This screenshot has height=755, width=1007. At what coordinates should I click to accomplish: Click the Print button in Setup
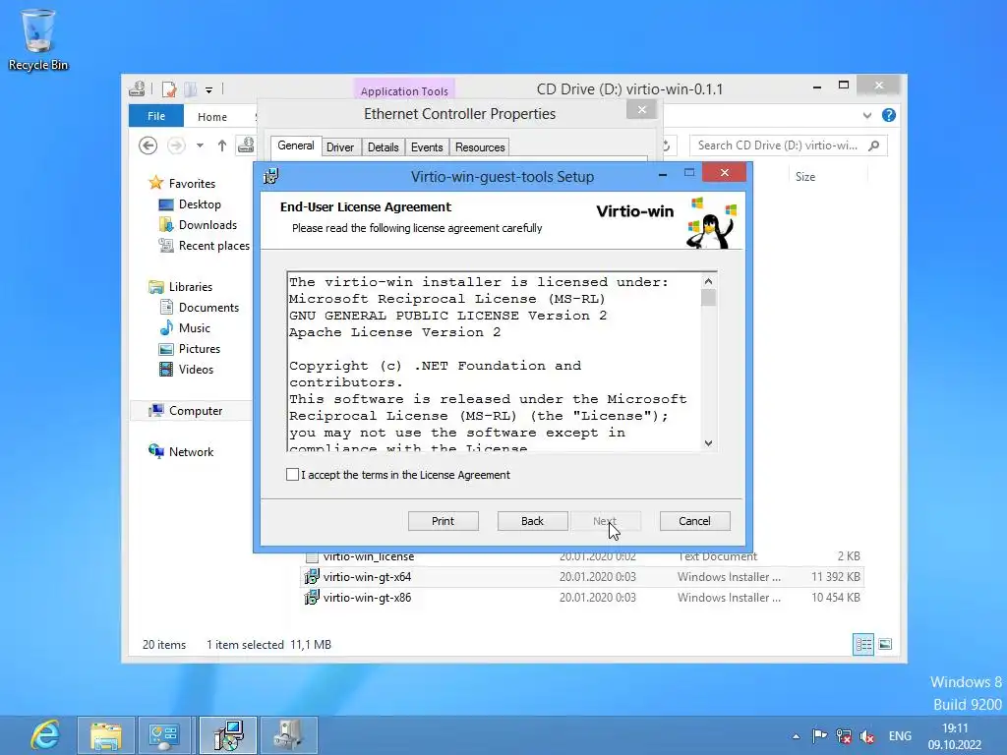click(444, 521)
